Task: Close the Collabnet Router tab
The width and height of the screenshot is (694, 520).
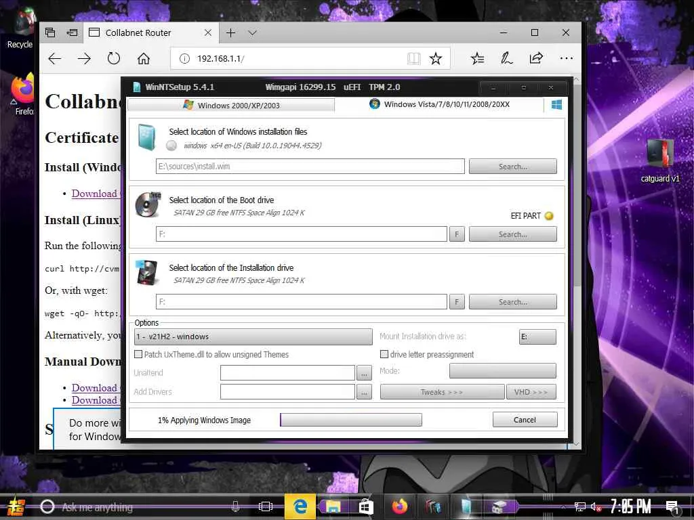Action: click(x=207, y=32)
